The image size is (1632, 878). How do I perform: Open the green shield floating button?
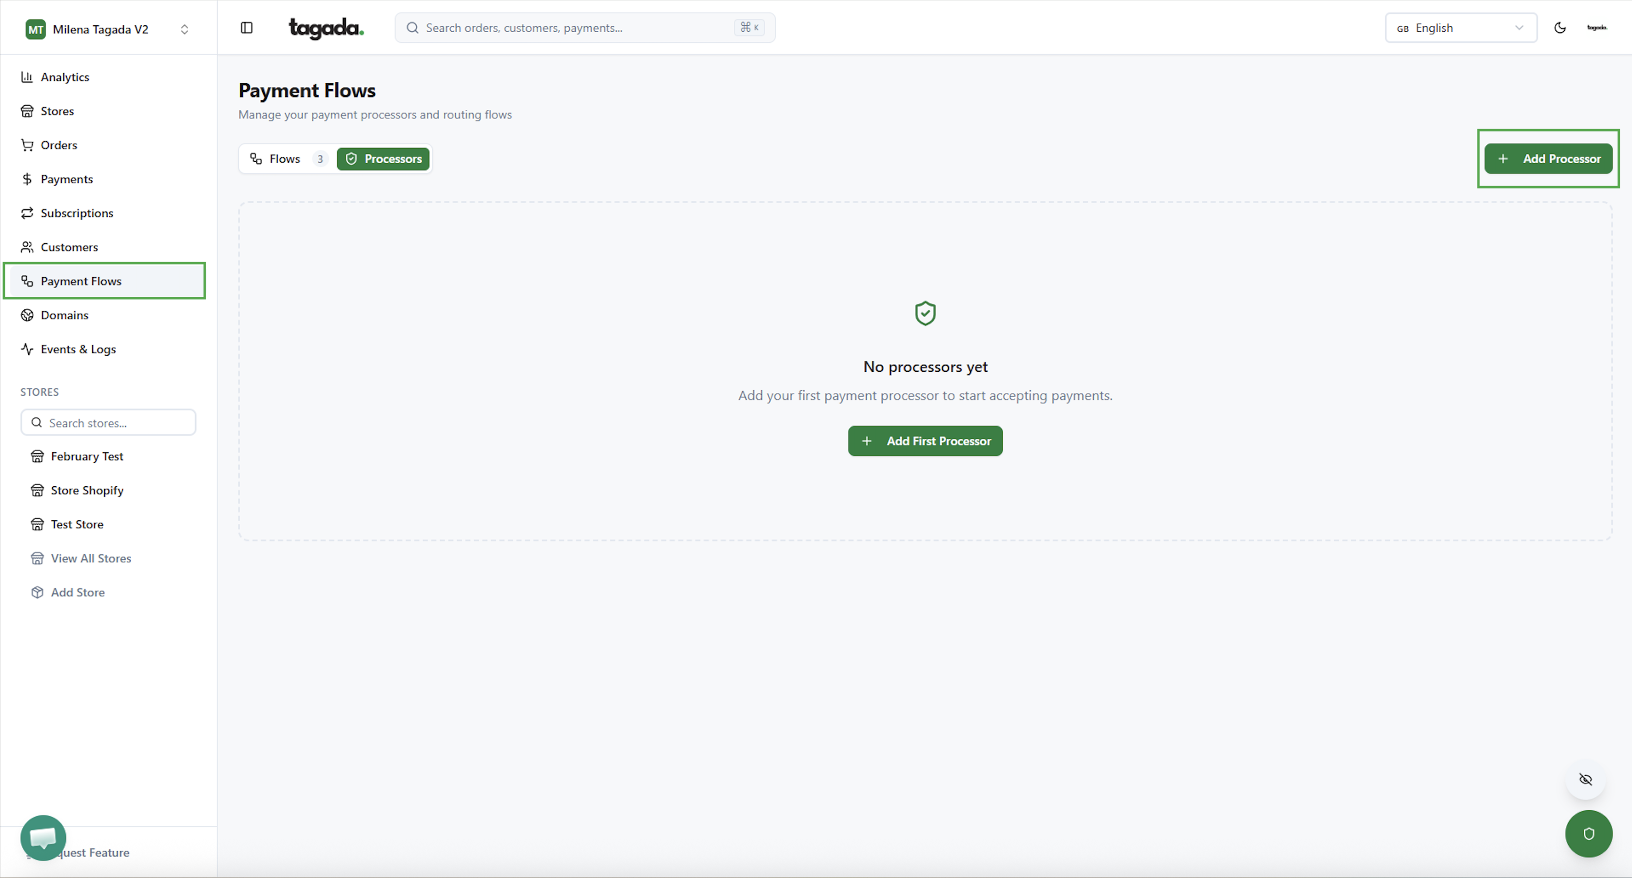(1588, 834)
